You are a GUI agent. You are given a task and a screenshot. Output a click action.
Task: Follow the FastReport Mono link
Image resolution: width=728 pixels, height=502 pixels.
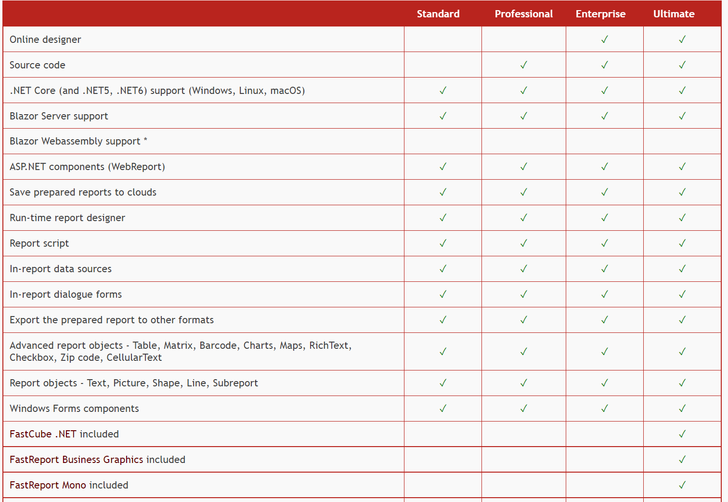48,485
